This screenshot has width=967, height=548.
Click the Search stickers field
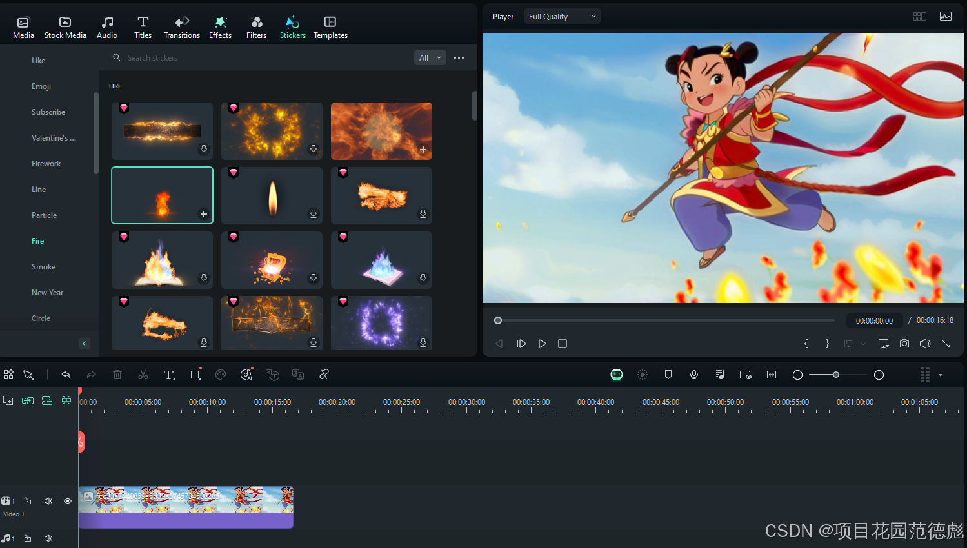[x=258, y=58]
